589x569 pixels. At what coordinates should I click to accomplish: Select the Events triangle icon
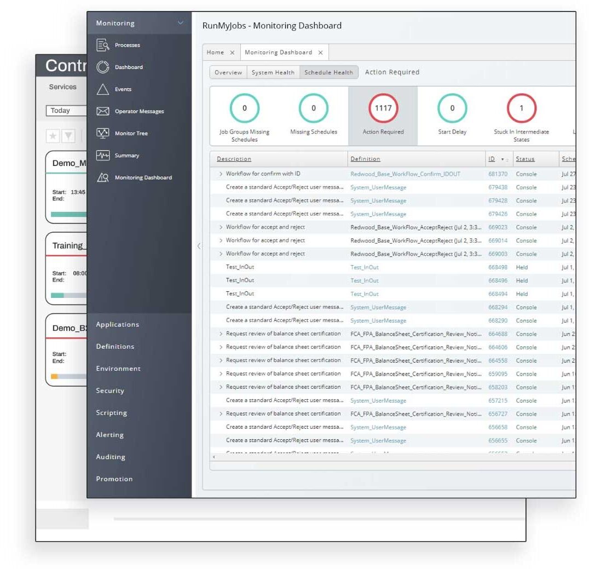tap(103, 89)
